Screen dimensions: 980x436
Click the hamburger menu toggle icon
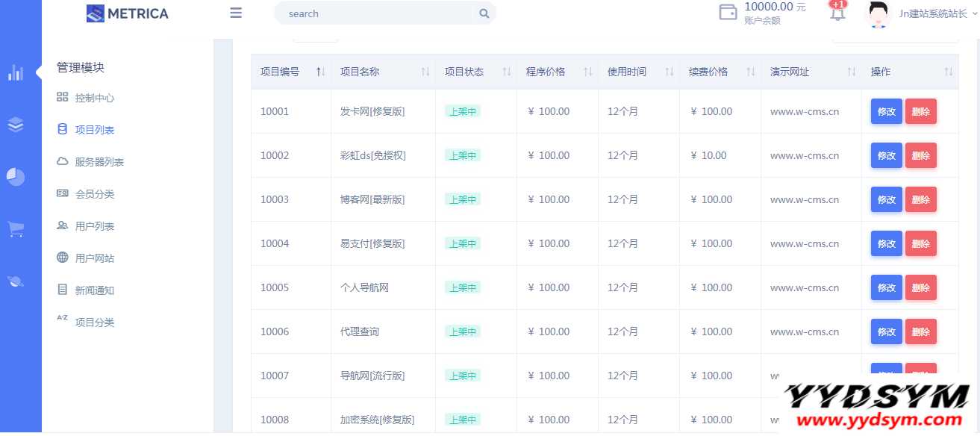click(236, 13)
